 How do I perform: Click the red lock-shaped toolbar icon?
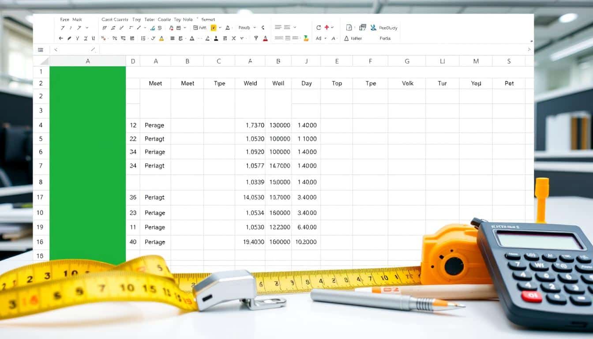(171, 27)
